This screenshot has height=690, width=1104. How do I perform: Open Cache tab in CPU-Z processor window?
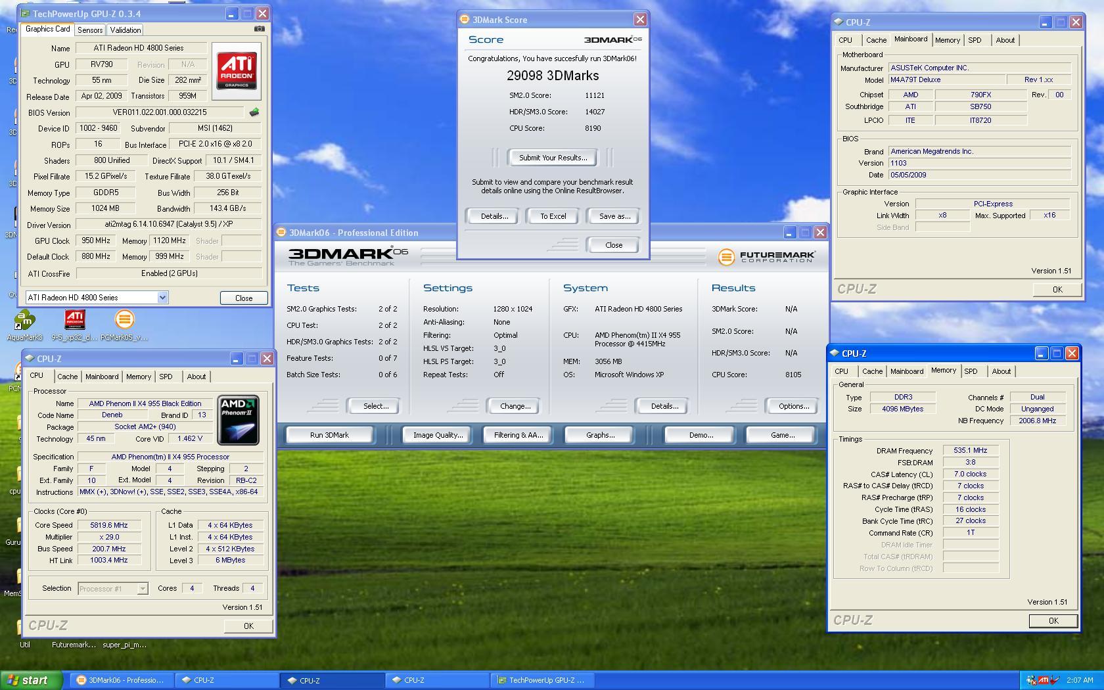(67, 377)
